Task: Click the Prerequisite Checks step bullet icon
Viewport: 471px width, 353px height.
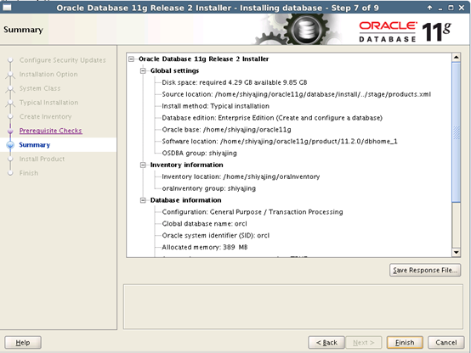Action: click(x=10, y=131)
